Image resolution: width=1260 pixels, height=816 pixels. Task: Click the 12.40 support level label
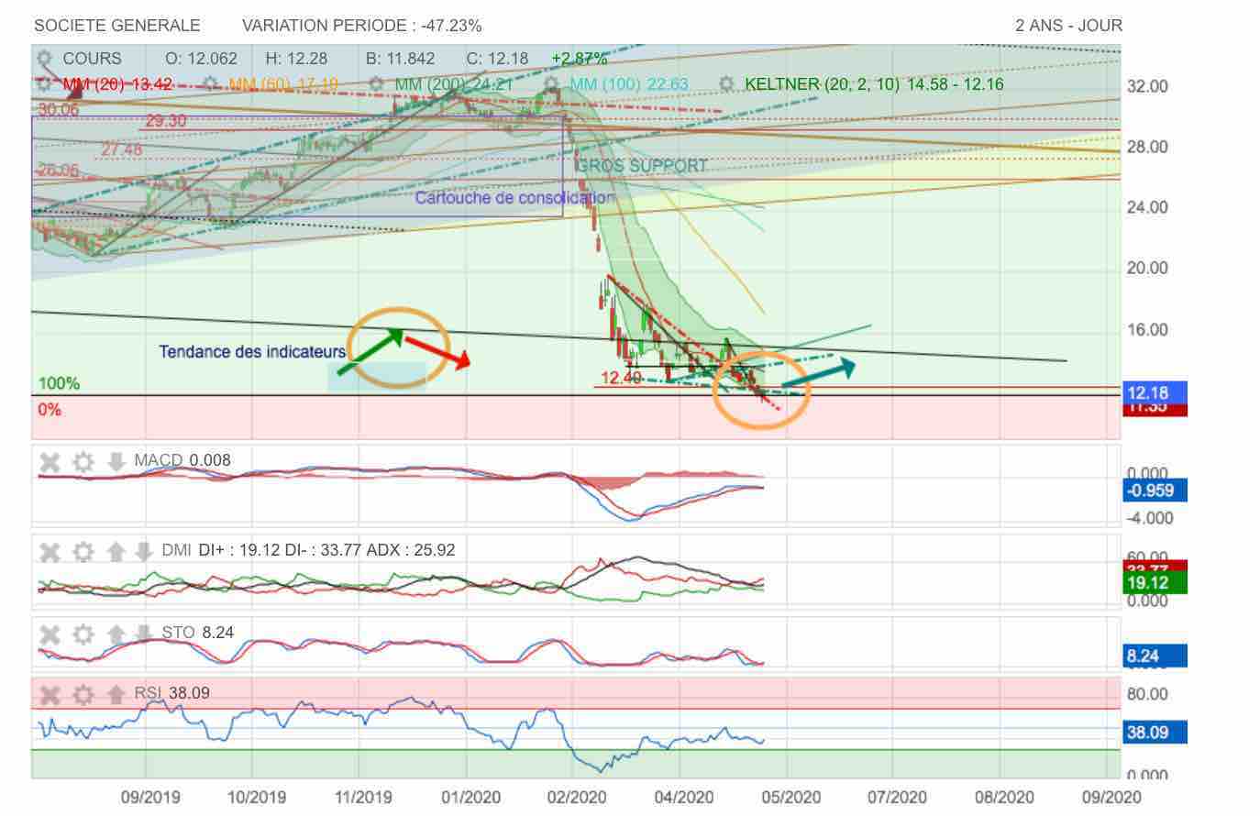point(621,377)
